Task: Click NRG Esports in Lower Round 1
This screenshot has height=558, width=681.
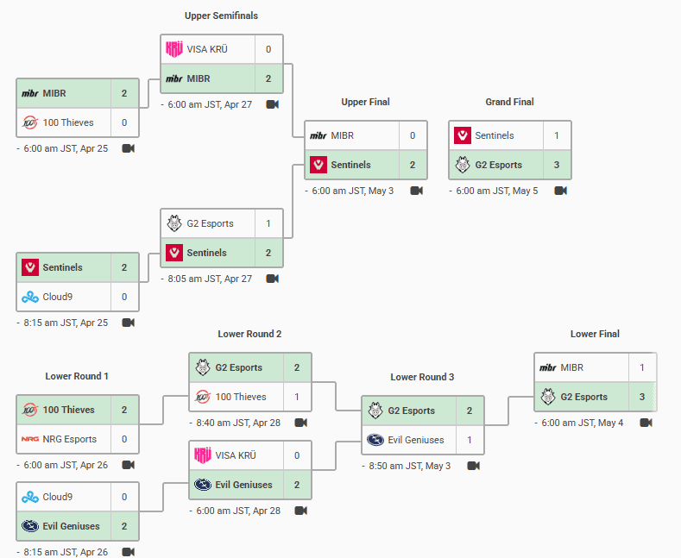Action: point(70,439)
